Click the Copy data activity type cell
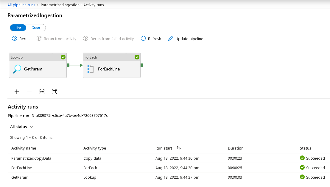 [x=92, y=158]
